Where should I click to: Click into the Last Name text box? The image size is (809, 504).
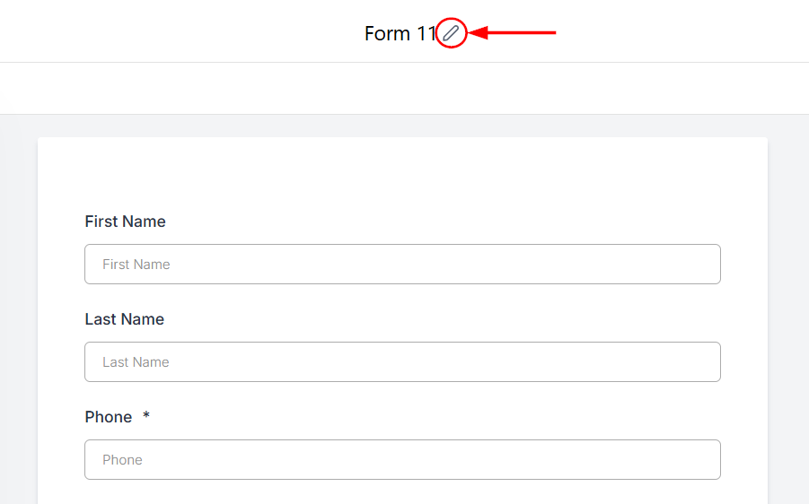click(x=402, y=362)
